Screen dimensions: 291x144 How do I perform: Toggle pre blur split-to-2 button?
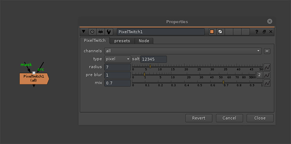(259, 75)
